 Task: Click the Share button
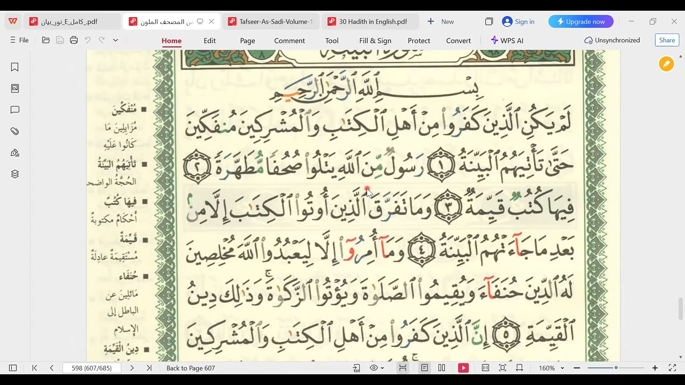click(667, 40)
